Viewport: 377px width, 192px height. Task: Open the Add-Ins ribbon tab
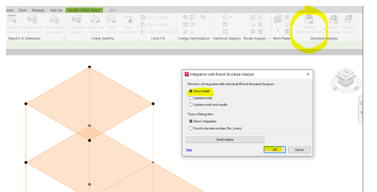click(x=56, y=10)
